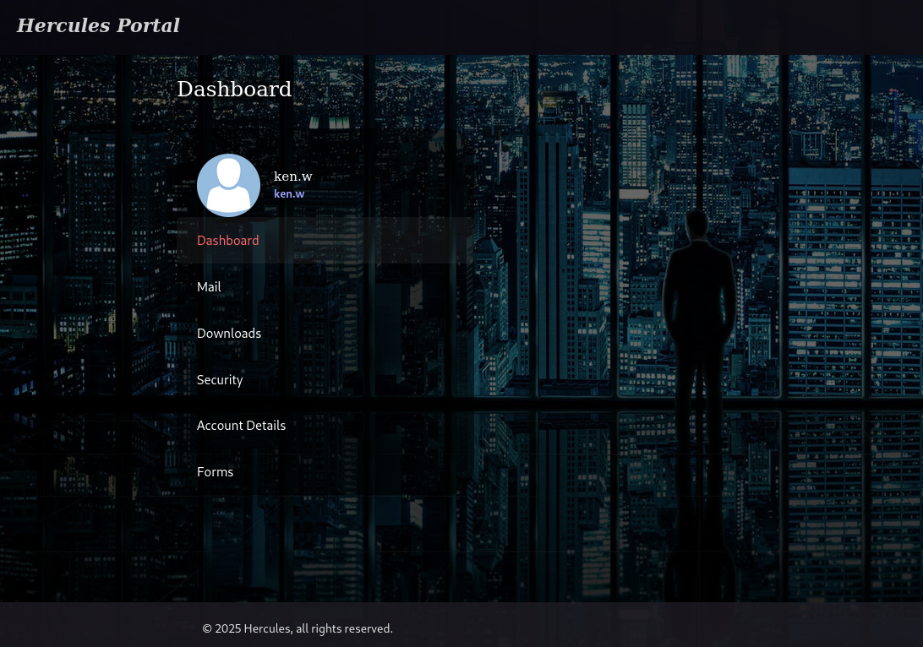923x647 pixels.
Task: Click the word Hercules in the header
Action: (63, 25)
